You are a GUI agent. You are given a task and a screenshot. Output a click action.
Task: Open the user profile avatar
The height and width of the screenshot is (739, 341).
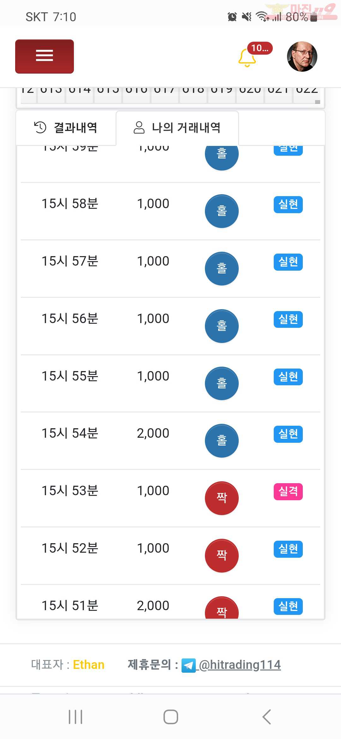click(302, 57)
